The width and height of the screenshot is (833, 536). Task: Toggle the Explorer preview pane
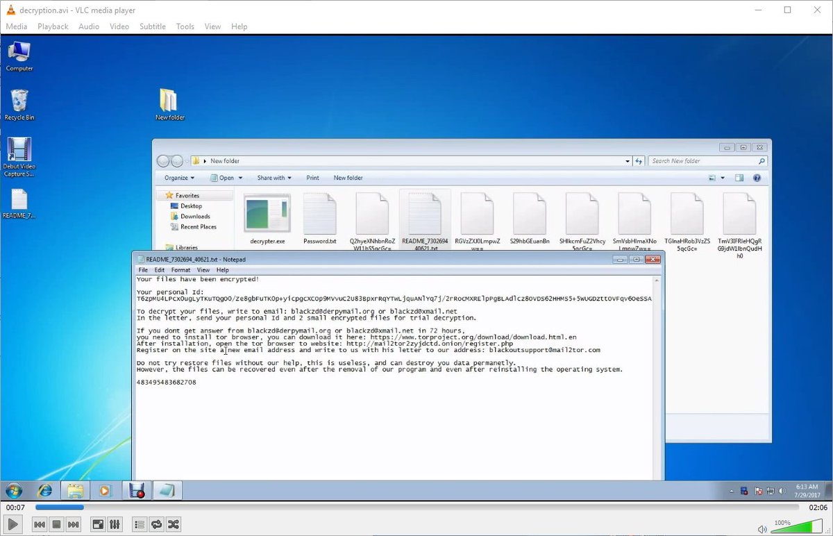pos(739,178)
